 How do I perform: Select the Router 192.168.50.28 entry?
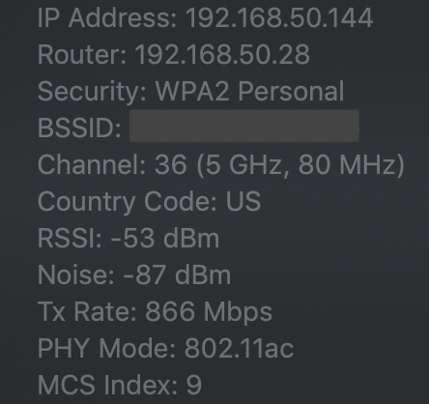coord(174,54)
